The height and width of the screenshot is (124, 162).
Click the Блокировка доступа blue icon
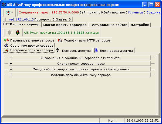coord(96,50)
